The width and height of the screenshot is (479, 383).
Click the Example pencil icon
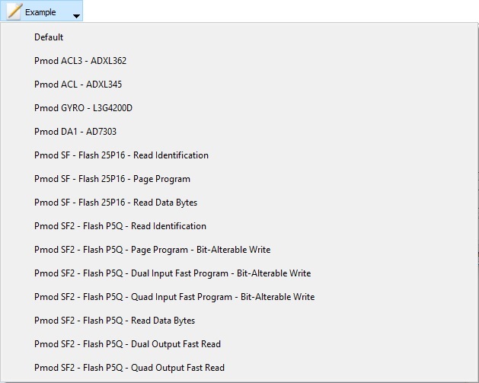pos(14,11)
